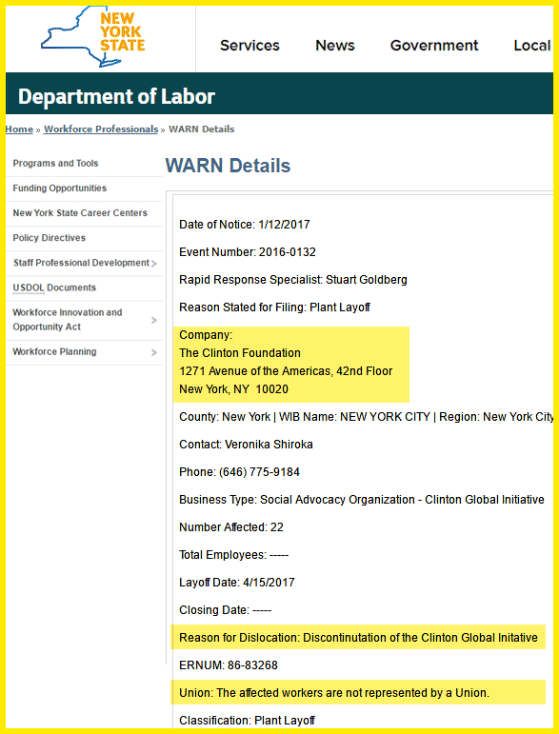Click County: New York WIB line

(x=366, y=417)
